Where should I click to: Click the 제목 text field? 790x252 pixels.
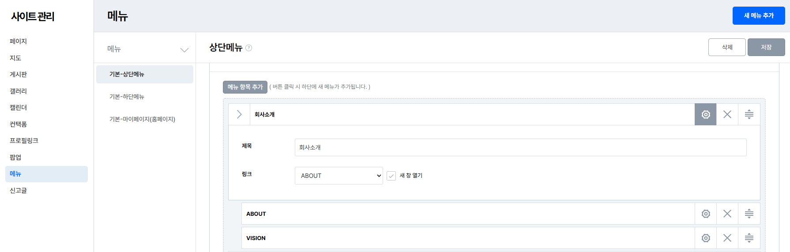[520, 147]
